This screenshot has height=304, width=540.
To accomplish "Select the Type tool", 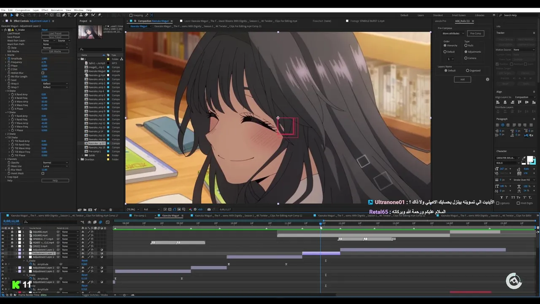I will 69,15.
